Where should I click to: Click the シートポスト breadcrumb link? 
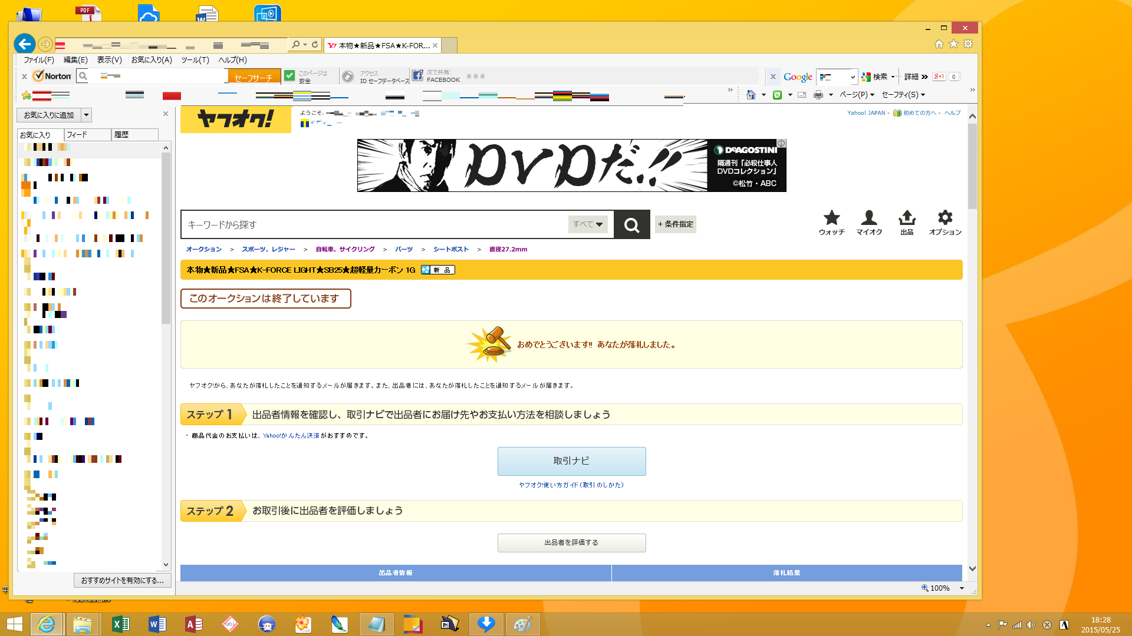[x=451, y=250]
